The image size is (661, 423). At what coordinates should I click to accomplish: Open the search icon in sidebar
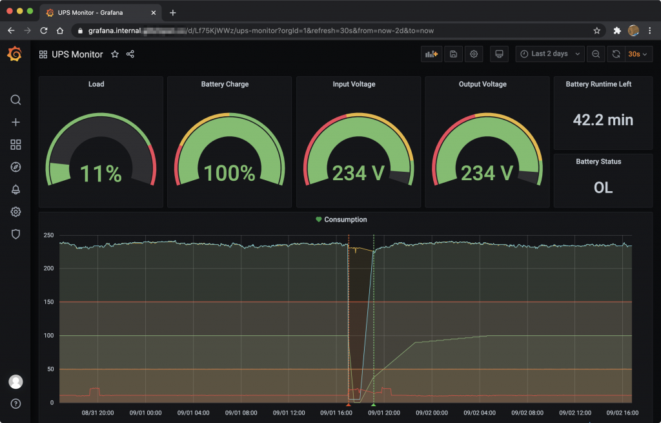(x=16, y=99)
